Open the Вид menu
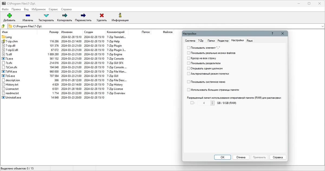 click(x=26, y=9)
